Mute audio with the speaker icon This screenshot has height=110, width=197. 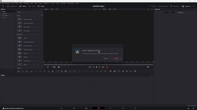point(59,67)
